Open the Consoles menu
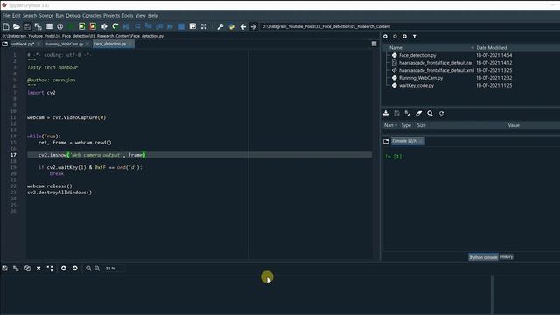 coord(92,16)
